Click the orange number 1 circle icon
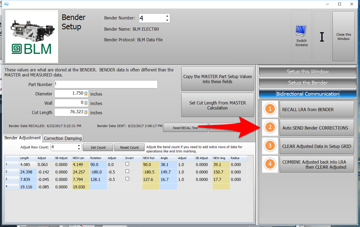The width and height of the screenshot is (360, 227). [x=270, y=109]
